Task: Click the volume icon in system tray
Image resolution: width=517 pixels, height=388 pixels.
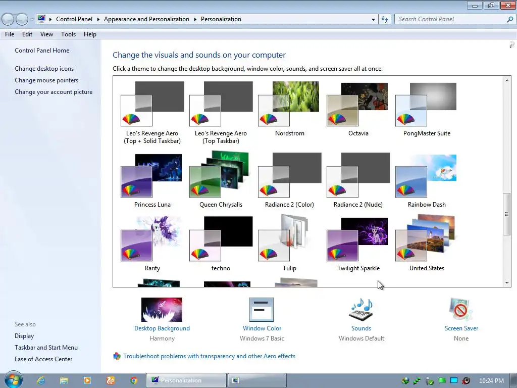Action: tap(466, 380)
